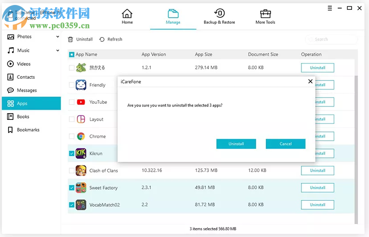Image resolution: width=369 pixels, height=237 pixels.
Task: Click the toolbar Uninstall trash button
Action: click(x=80, y=39)
